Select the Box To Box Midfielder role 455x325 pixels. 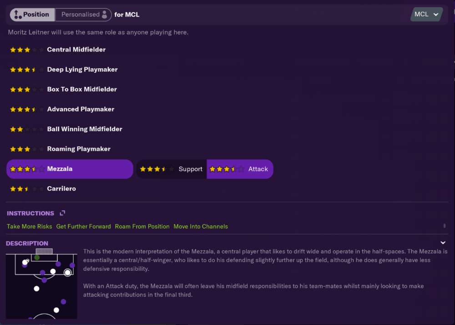82,89
